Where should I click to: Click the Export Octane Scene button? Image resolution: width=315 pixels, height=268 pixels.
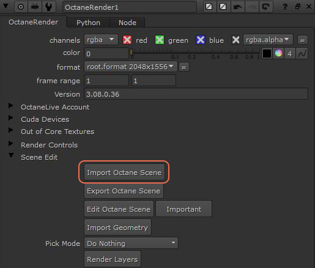pos(124,191)
